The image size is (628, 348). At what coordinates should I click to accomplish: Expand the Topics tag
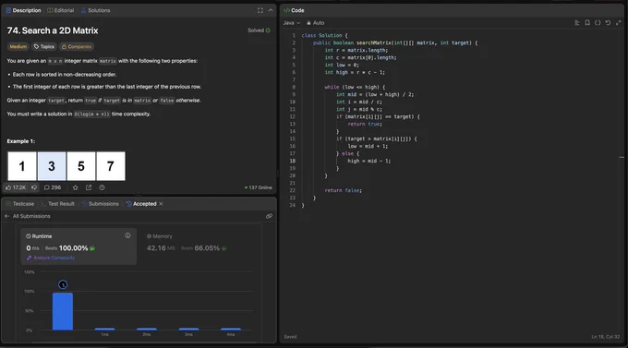pos(44,46)
